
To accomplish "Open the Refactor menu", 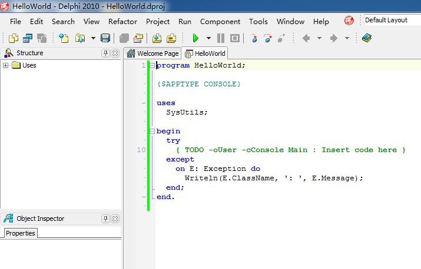I will [x=122, y=21].
